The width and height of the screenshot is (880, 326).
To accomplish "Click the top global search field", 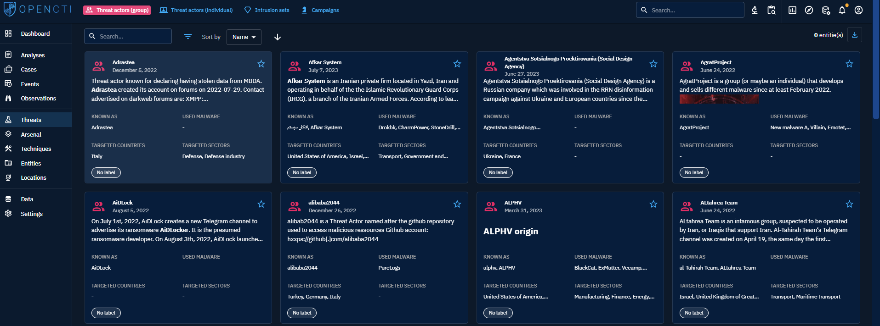I will click(694, 10).
